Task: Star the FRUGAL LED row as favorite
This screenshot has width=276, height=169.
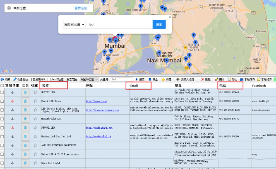Action: [36, 128]
